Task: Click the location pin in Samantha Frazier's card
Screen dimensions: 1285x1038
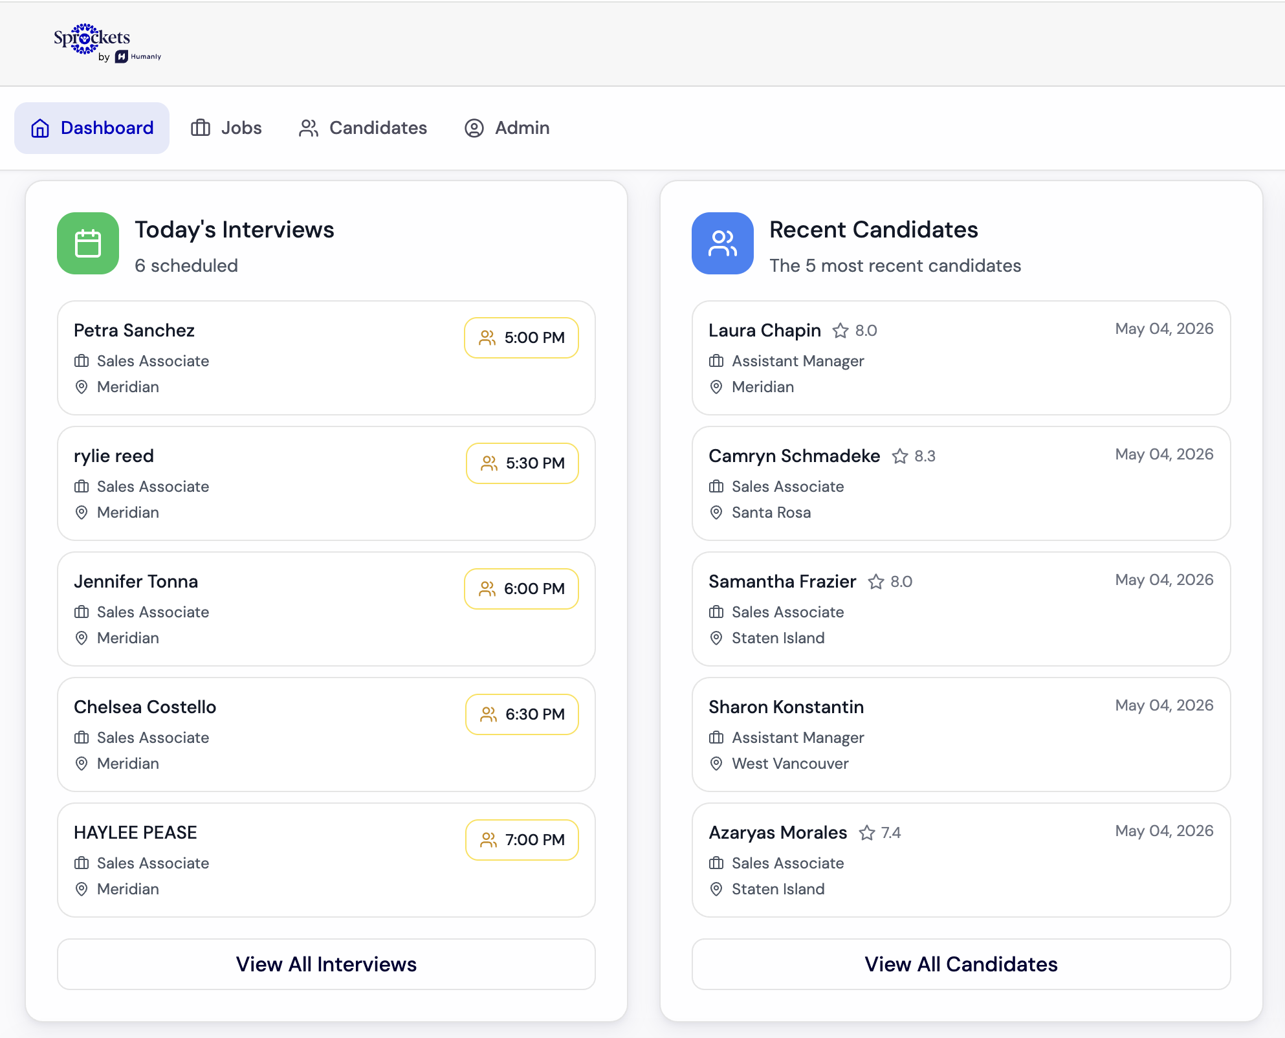Action: tap(716, 638)
